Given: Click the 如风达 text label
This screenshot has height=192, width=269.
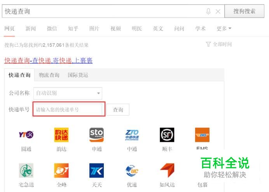Looking at the screenshot, I should coord(167,185).
